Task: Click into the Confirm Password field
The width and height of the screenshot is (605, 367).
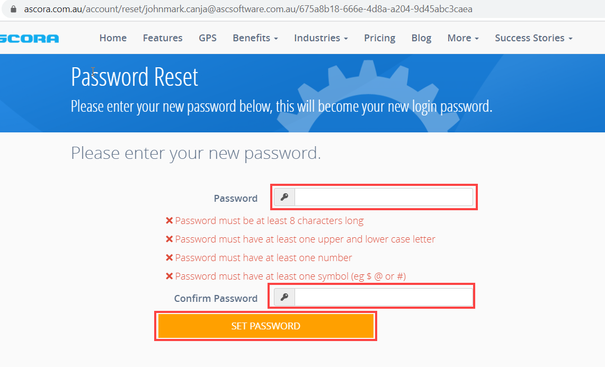Action: [383, 298]
